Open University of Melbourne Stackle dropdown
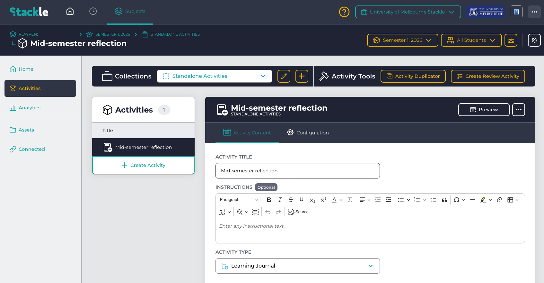The width and height of the screenshot is (544, 283). [408, 12]
